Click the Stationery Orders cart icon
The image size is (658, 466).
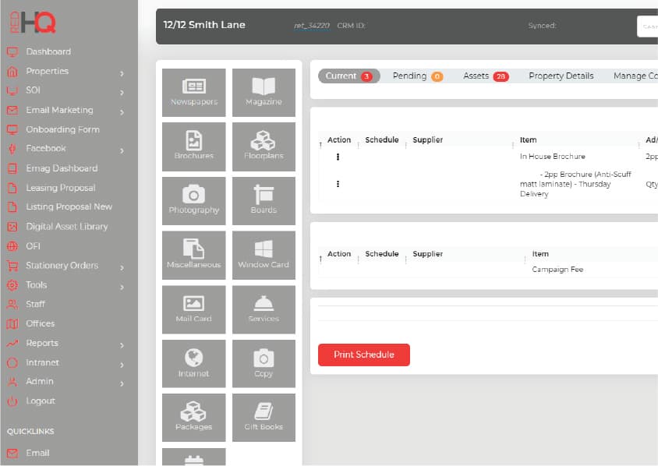pos(12,266)
